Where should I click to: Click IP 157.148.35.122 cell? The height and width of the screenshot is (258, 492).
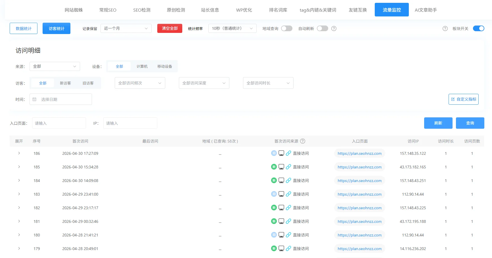413,153
